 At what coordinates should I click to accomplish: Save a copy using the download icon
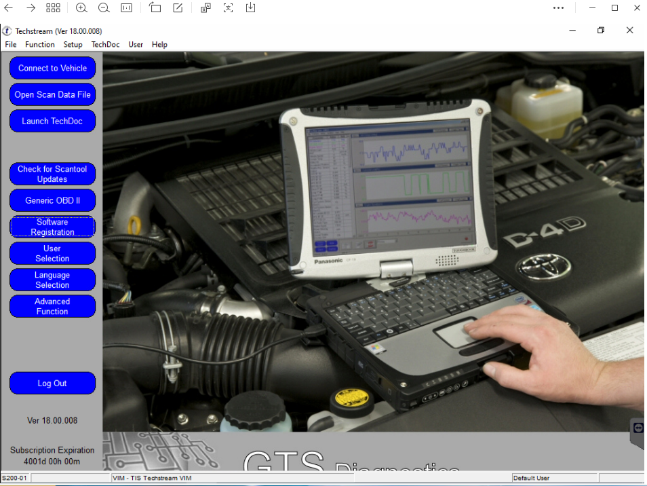pyautogui.click(x=250, y=7)
